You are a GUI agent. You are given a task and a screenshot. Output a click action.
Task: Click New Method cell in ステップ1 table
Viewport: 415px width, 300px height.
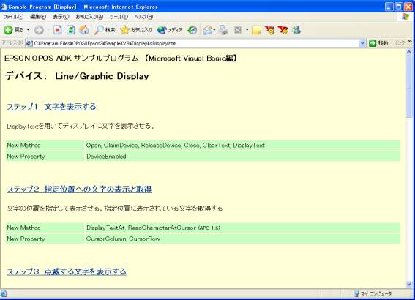tap(45, 146)
